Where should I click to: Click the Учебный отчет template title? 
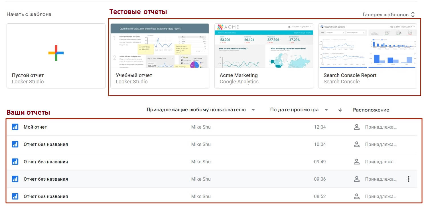134,75
